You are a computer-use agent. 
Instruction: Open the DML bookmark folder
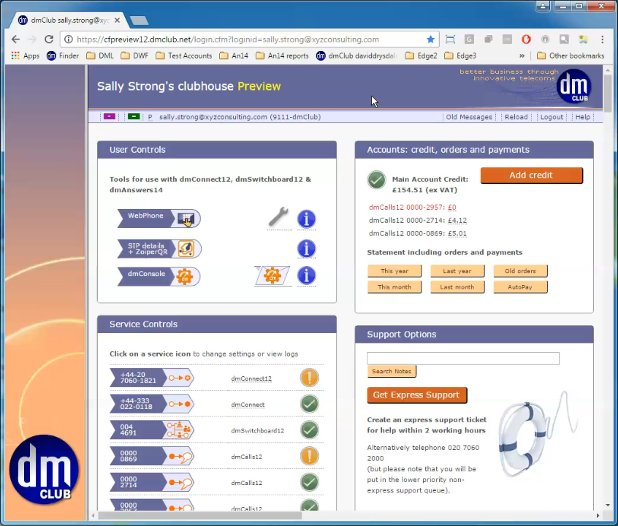100,56
